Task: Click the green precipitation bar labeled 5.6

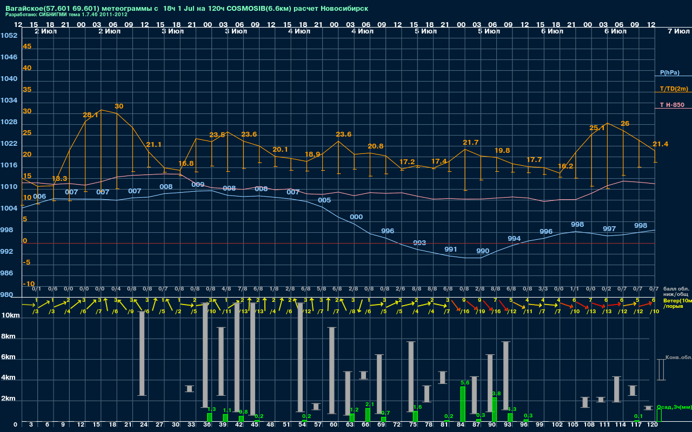Action: point(463,404)
